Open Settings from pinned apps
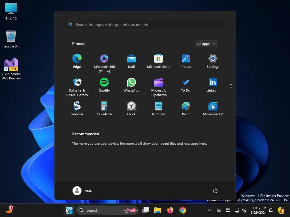290x217 pixels. 213,61
